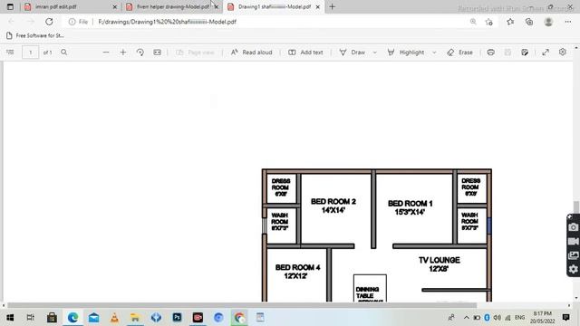
Task: Show hidden system tray icons
Action: coord(467,318)
